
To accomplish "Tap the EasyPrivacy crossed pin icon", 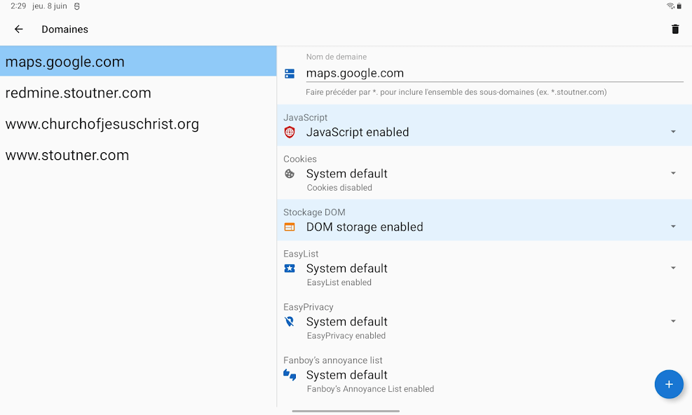I will click(290, 321).
